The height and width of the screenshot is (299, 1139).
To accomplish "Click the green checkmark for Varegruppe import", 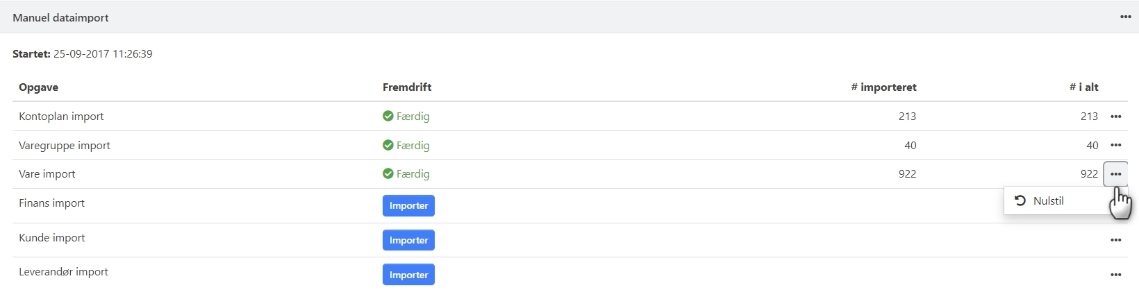I will 388,146.
